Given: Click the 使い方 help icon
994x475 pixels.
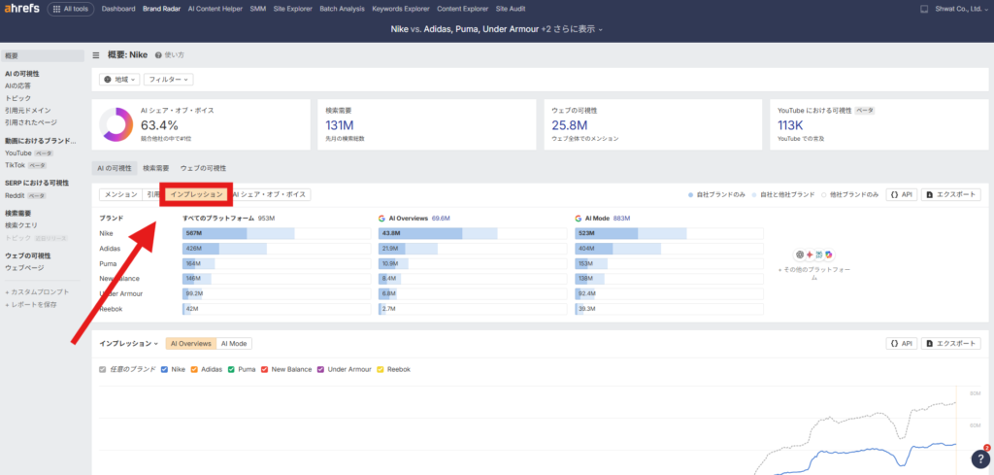Looking at the screenshot, I should pyautogui.click(x=159, y=55).
